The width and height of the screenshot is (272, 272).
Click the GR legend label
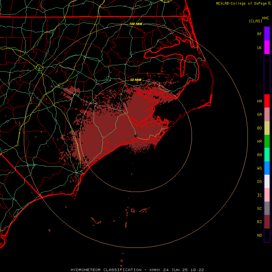259,115
